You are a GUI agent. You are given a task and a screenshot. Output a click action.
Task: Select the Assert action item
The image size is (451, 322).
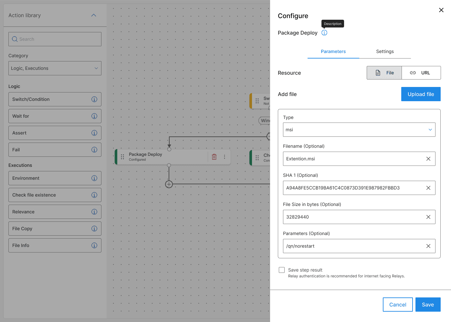pyautogui.click(x=55, y=133)
